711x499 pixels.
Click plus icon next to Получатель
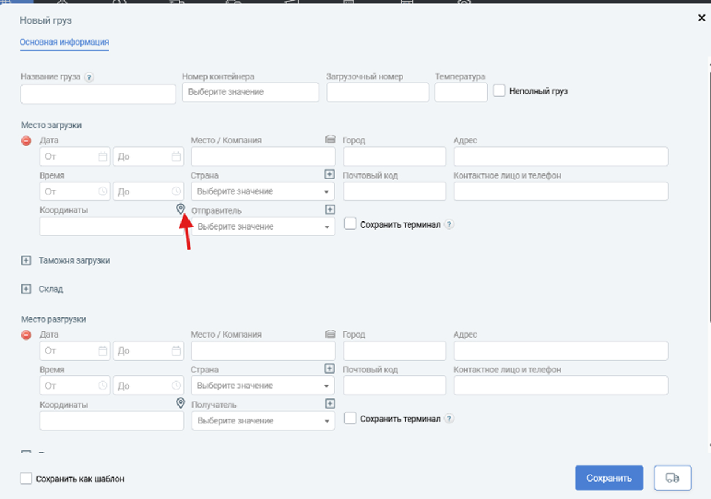[329, 404]
